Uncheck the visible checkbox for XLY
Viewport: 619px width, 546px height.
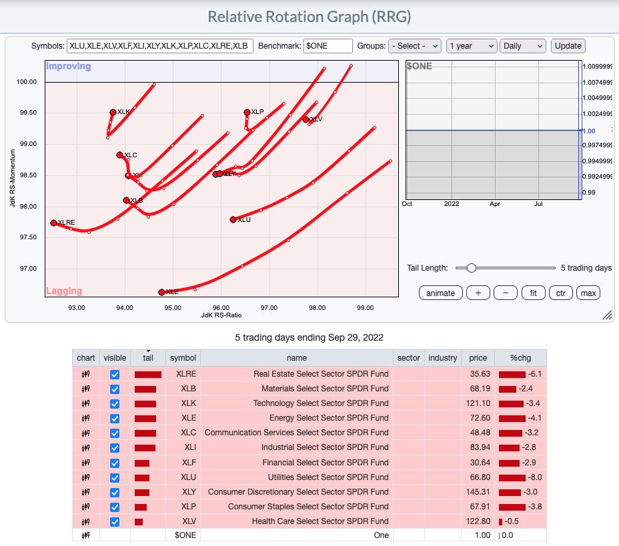115,493
